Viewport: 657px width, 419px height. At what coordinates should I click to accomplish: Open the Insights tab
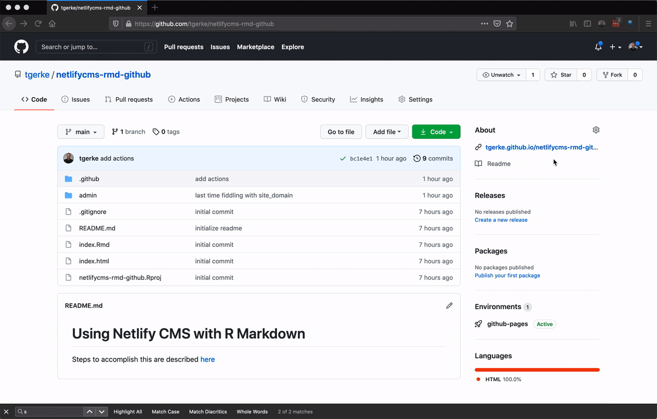tap(367, 99)
